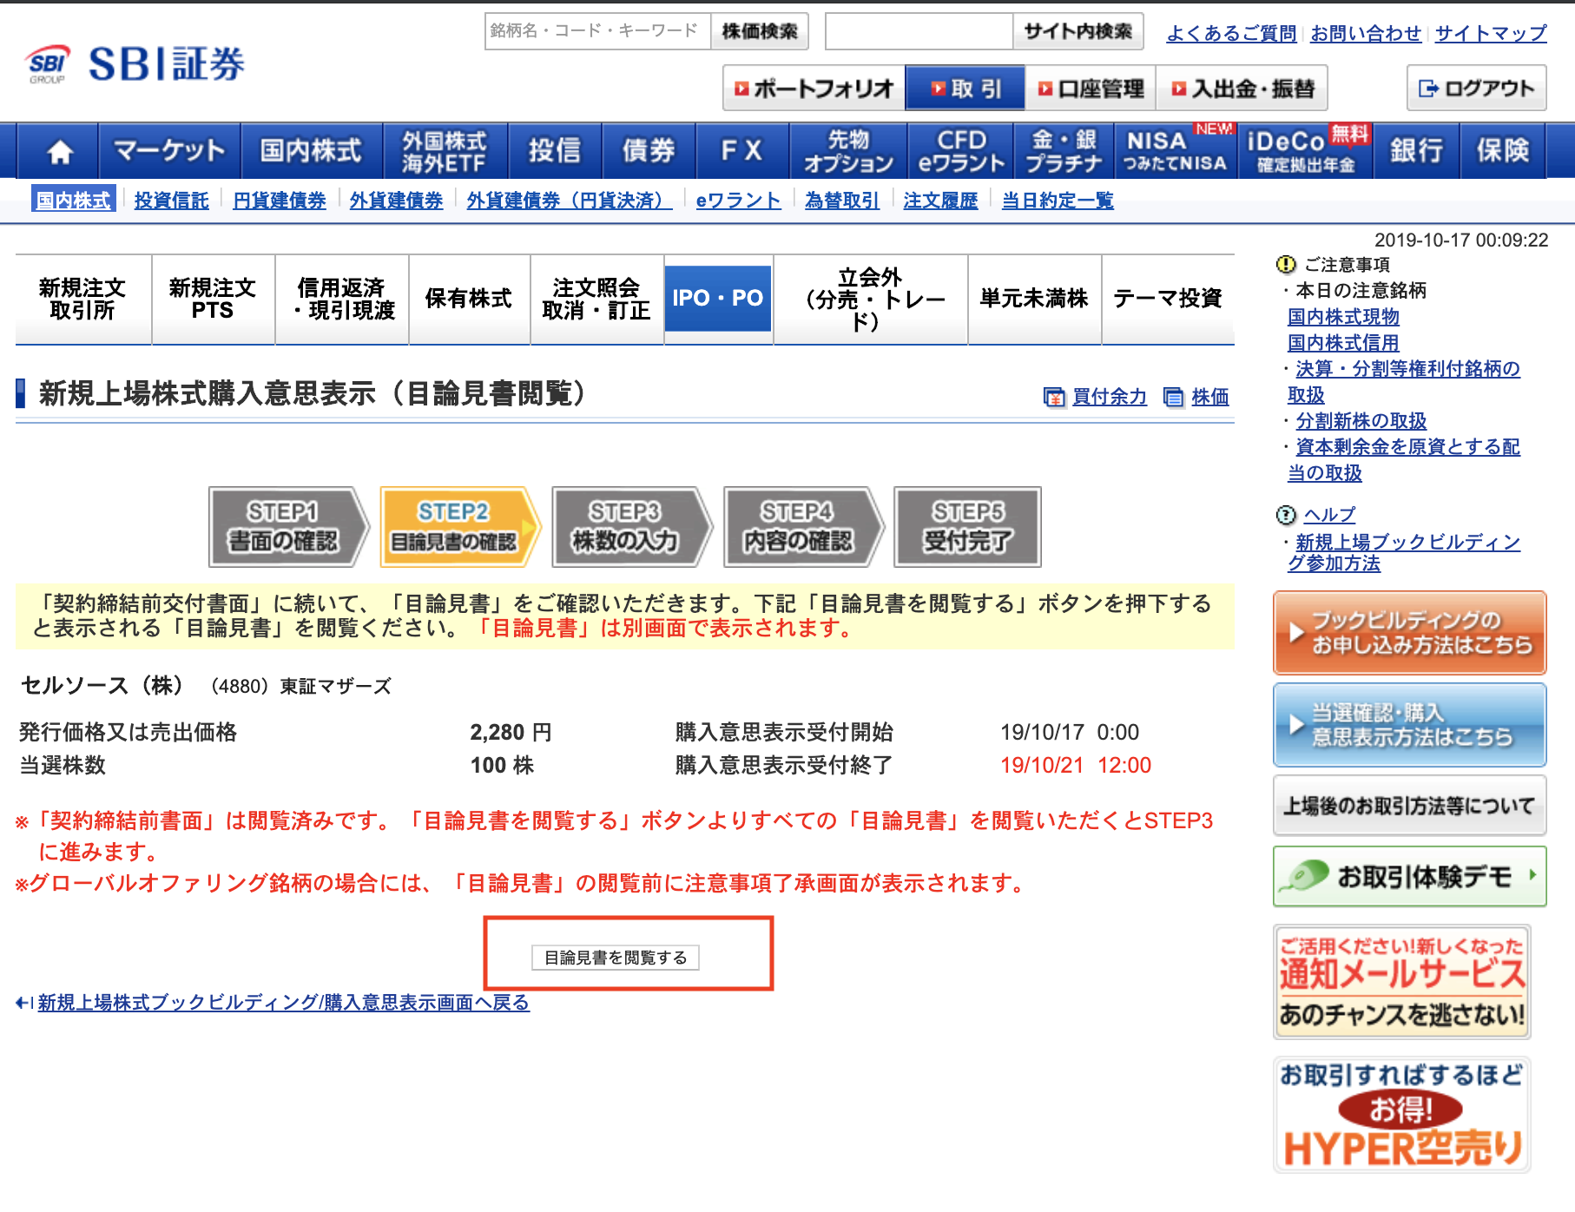Open the eワラント sub-navigation link

coord(738,201)
